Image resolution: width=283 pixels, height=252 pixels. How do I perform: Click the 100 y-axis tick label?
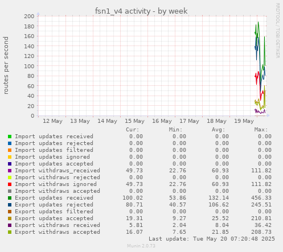[x=29, y=66]
